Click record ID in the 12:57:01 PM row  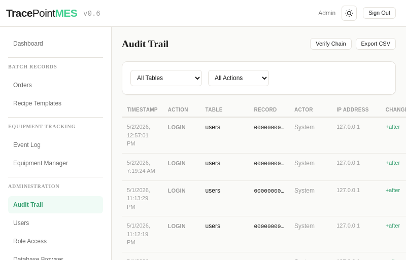coord(269,128)
